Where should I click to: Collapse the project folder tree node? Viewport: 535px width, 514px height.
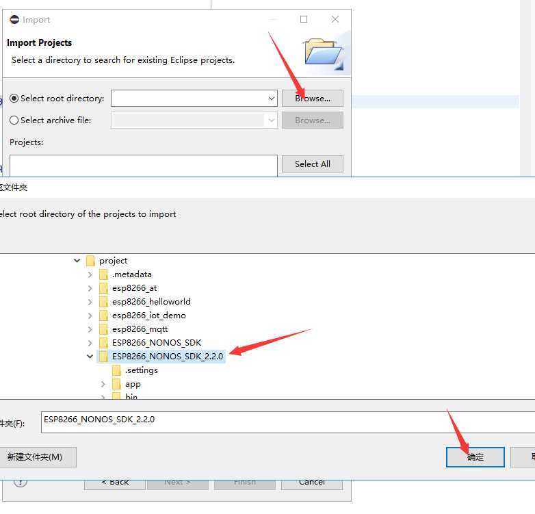pyautogui.click(x=77, y=261)
